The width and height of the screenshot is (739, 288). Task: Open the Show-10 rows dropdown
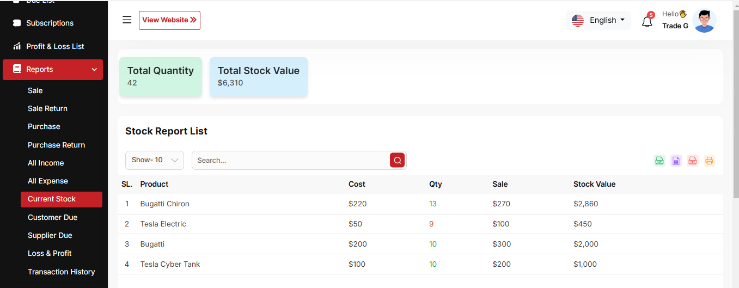(x=155, y=160)
